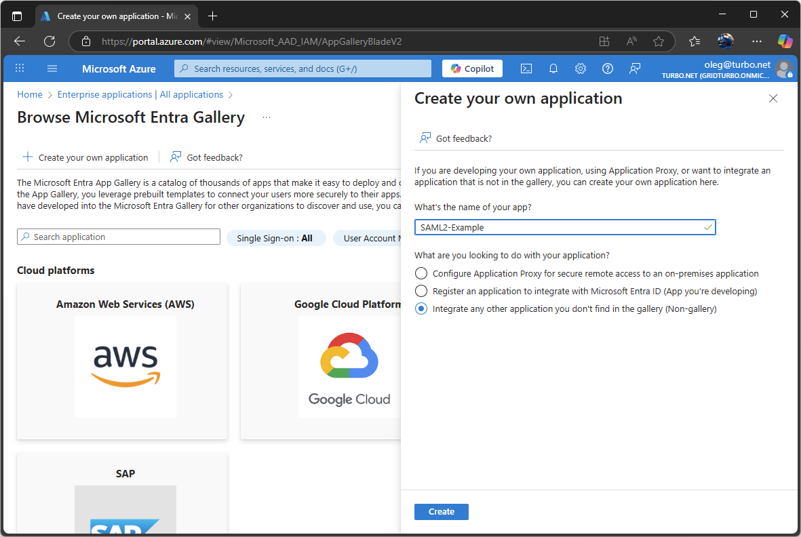The width and height of the screenshot is (801, 537).
Task: Open the browser ellipsis settings menu
Action: tap(757, 41)
